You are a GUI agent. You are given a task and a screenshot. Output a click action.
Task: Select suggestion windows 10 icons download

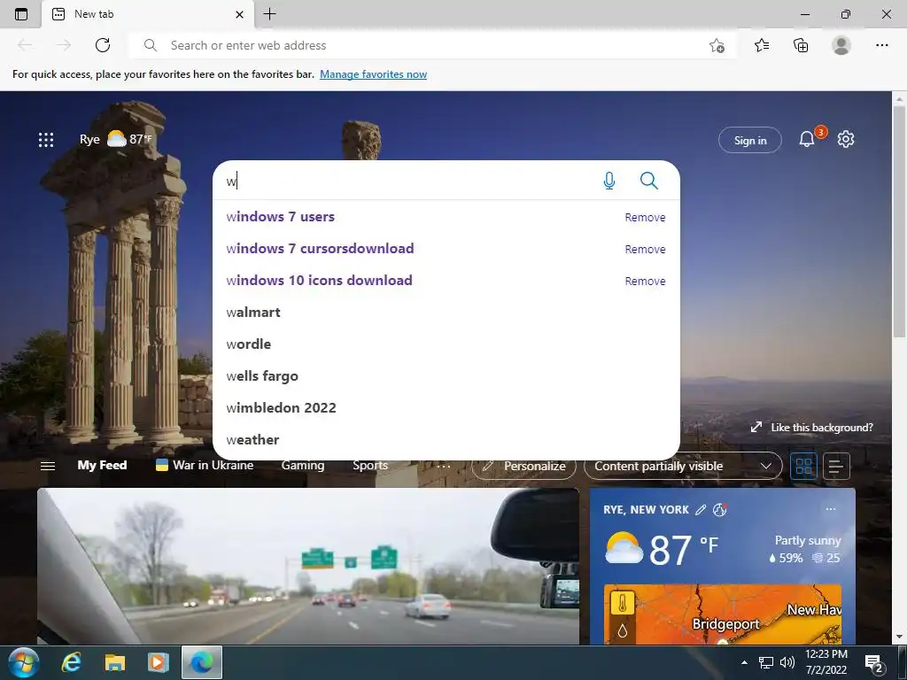[319, 281]
